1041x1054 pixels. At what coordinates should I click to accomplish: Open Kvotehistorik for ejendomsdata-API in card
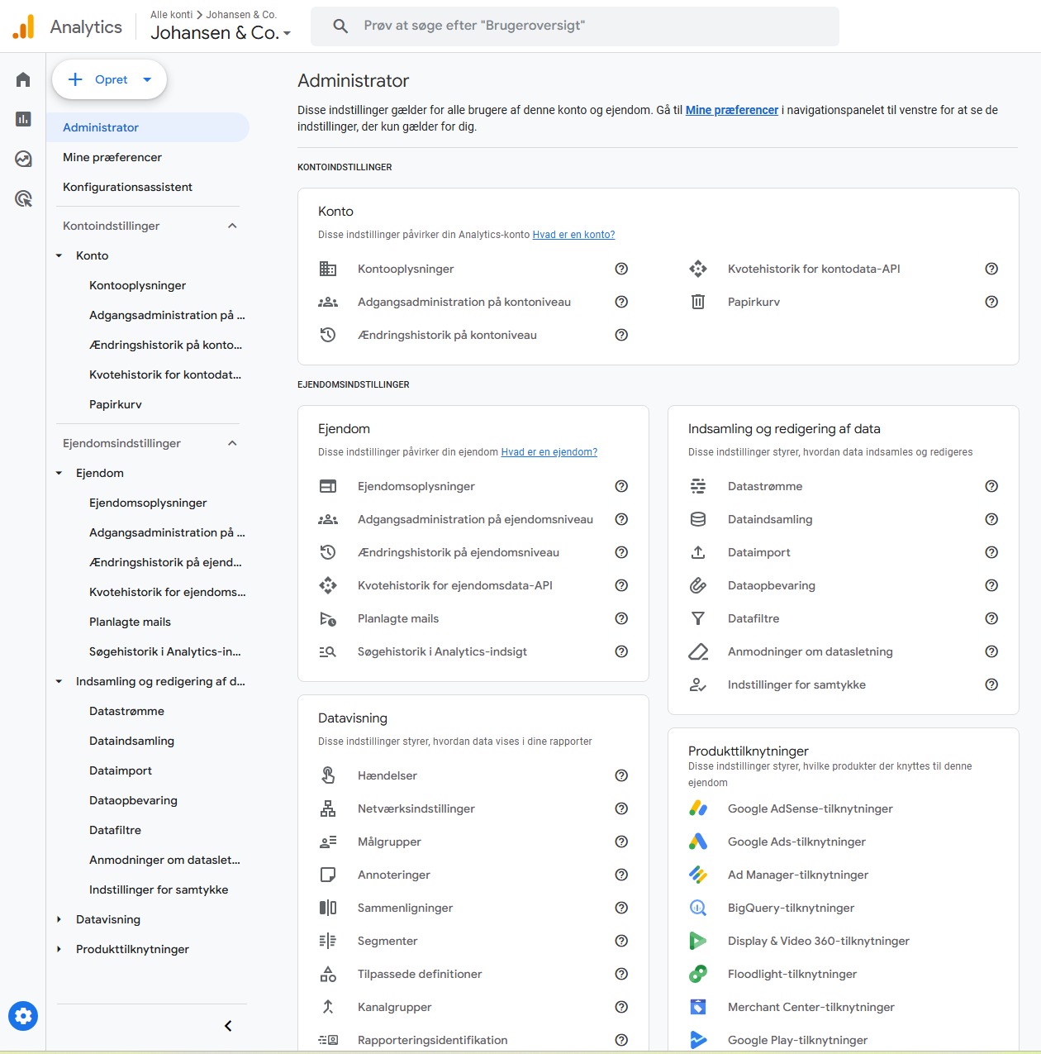click(x=455, y=585)
